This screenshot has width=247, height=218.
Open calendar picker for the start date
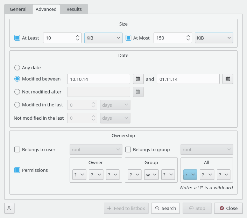[x=138, y=79]
